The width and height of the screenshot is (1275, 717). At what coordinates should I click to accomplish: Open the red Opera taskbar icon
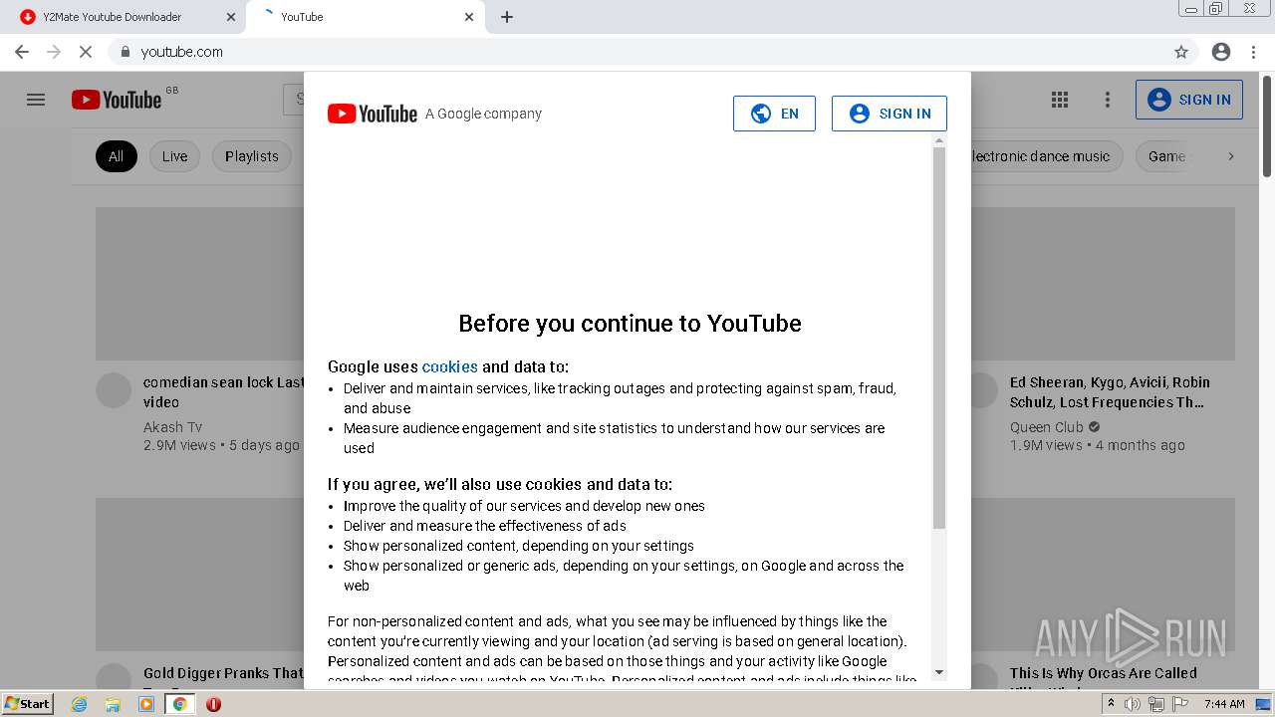(213, 704)
